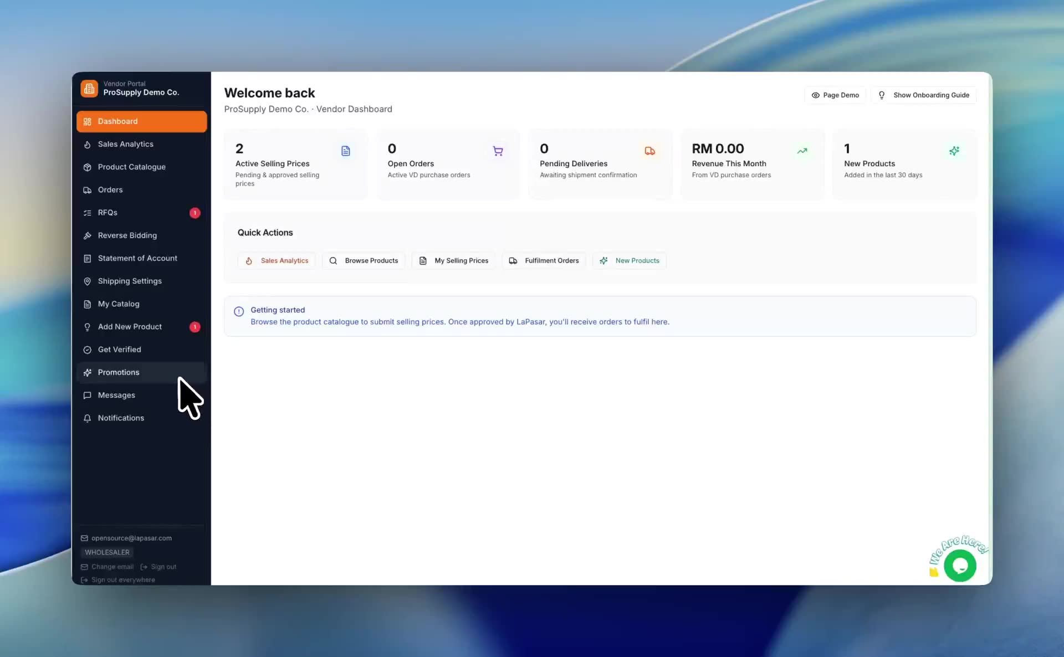This screenshot has height=657, width=1064.
Task: Open Product Catalogue from the sidebar
Action: 142,167
